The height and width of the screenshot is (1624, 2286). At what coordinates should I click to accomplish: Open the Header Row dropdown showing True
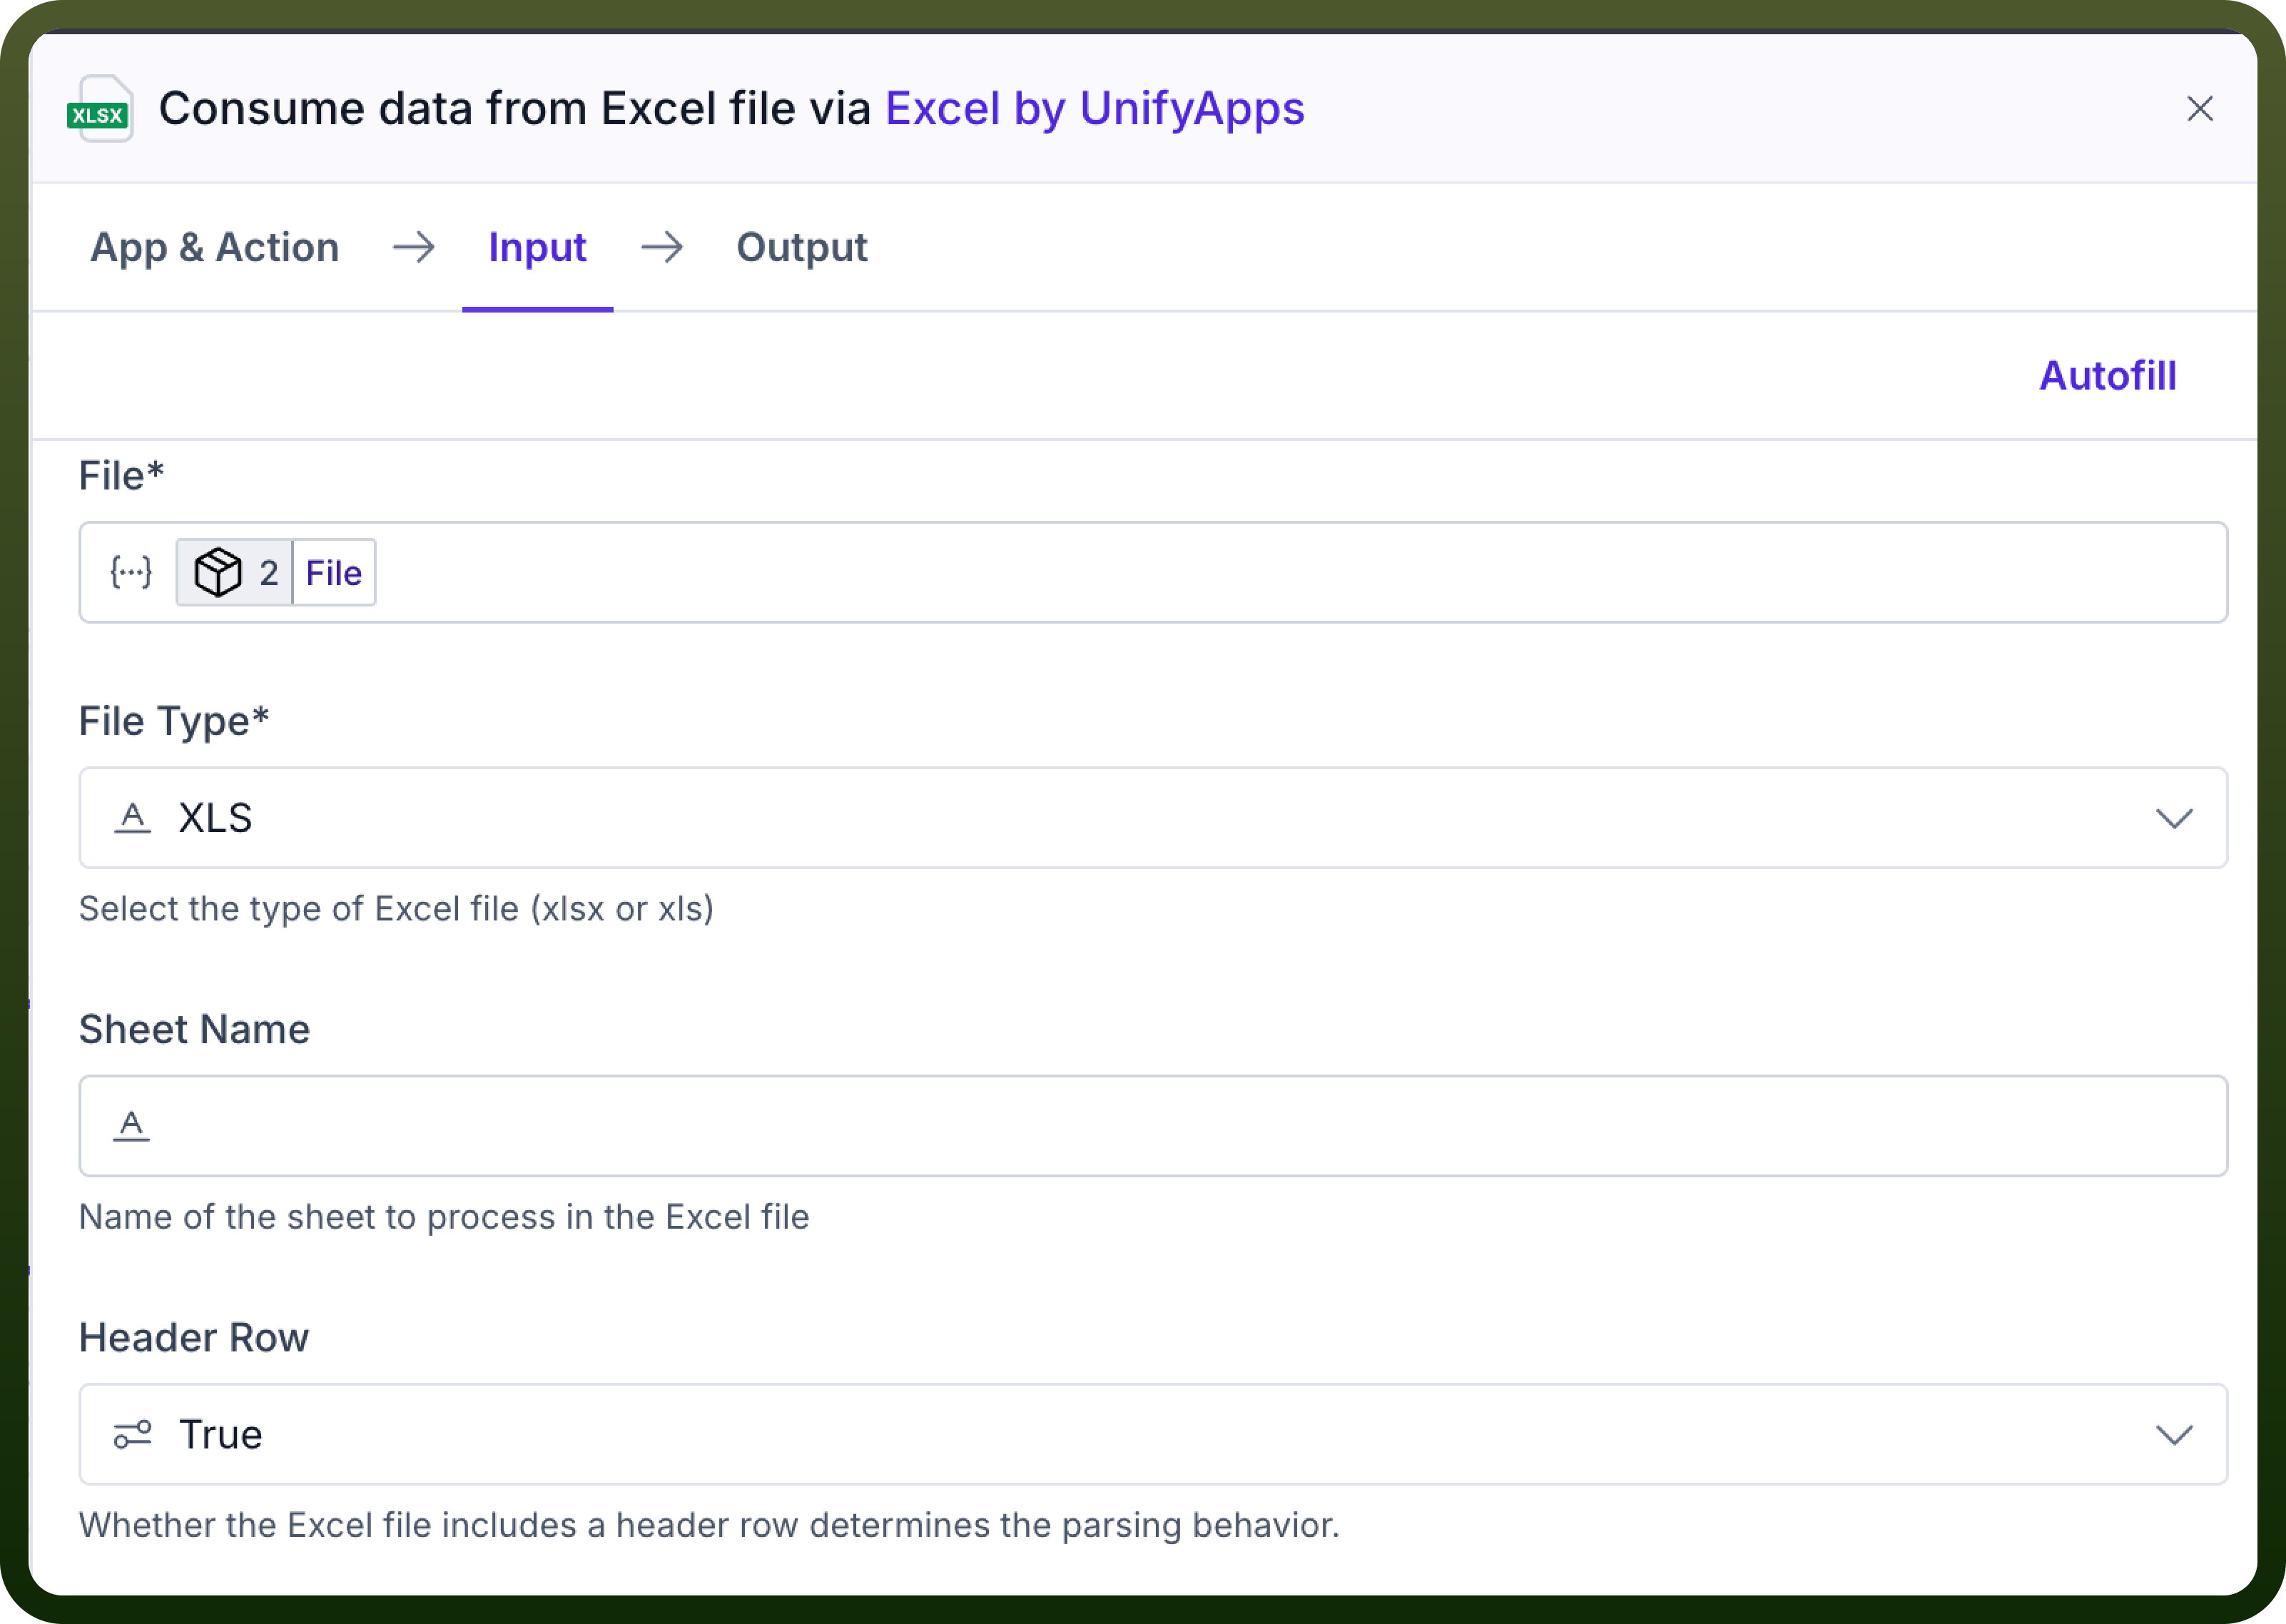1153,1434
